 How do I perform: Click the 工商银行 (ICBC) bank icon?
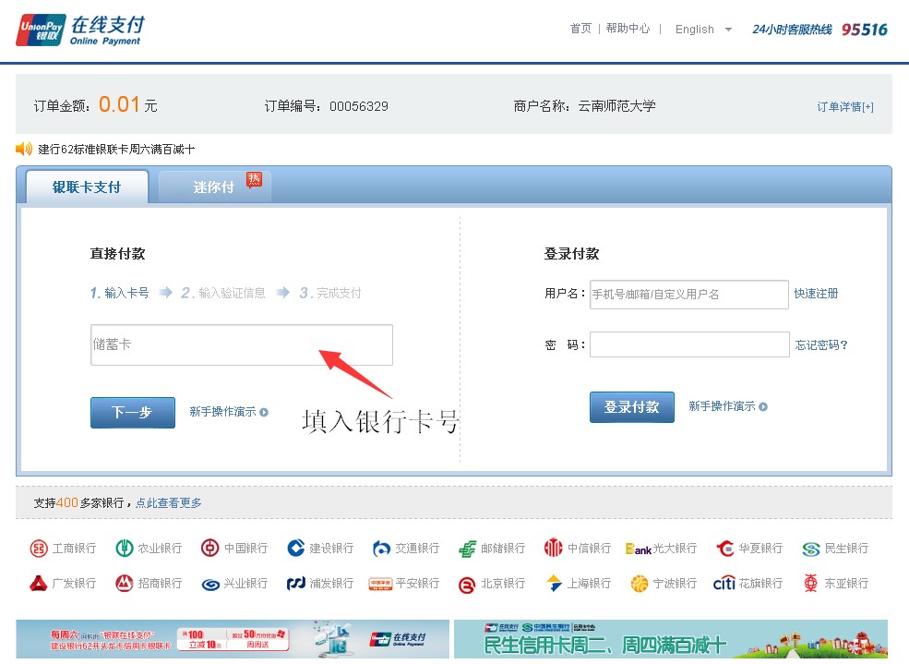39,549
